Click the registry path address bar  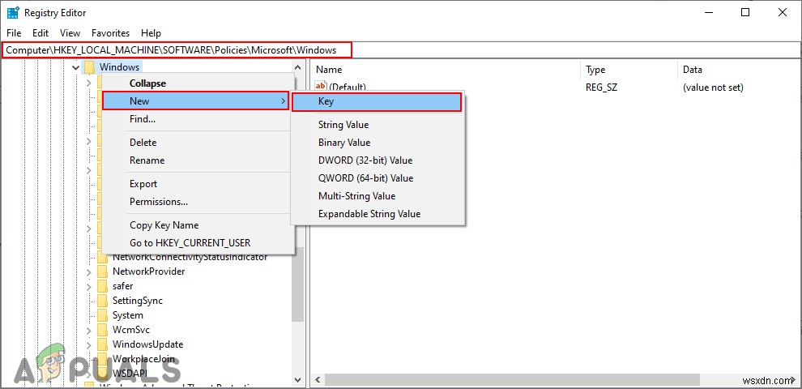point(400,50)
